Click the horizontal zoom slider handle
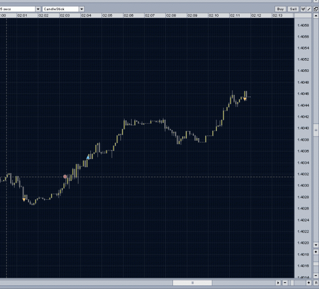 coord(292,283)
